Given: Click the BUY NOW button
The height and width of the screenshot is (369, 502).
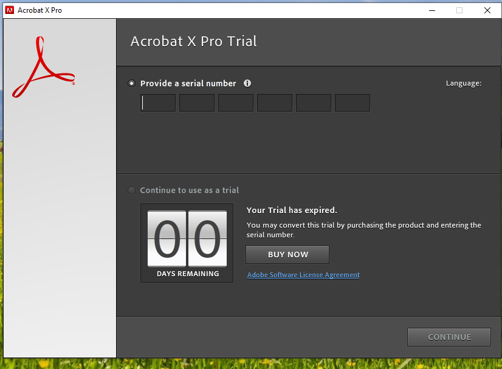Looking at the screenshot, I should click(287, 254).
